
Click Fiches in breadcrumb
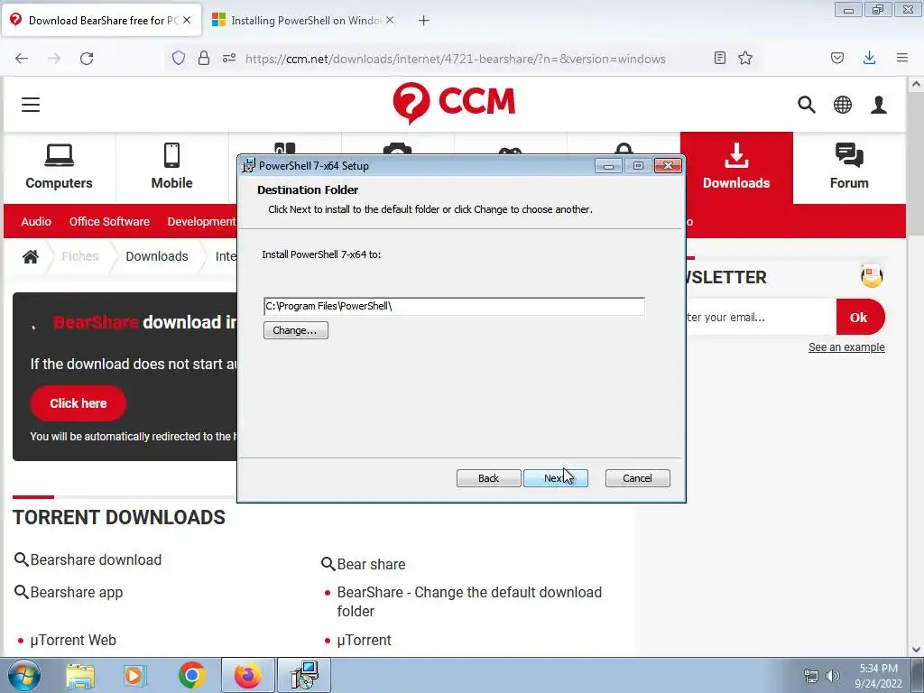tap(80, 256)
